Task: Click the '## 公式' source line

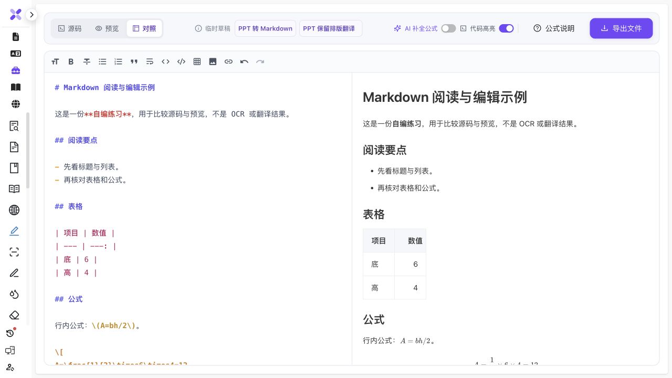Action: point(69,299)
